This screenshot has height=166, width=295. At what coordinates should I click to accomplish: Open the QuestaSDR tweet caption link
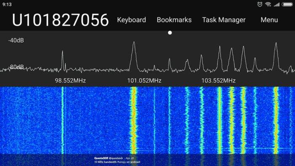click(117, 160)
